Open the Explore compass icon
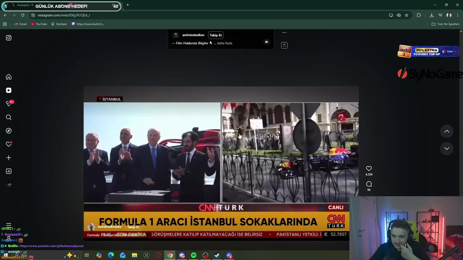The width and height of the screenshot is (463, 260). click(9, 131)
